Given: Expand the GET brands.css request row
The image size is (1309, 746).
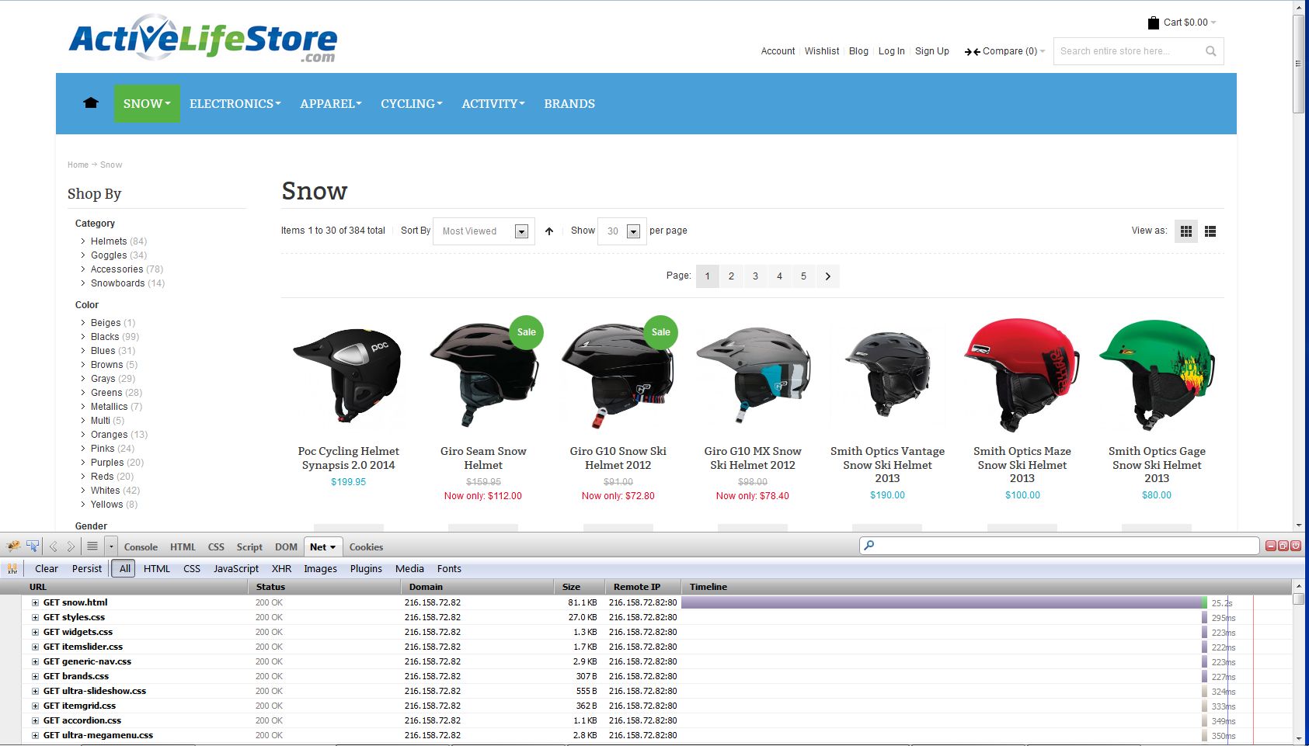Looking at the screenshot, I should coord(35,676).
